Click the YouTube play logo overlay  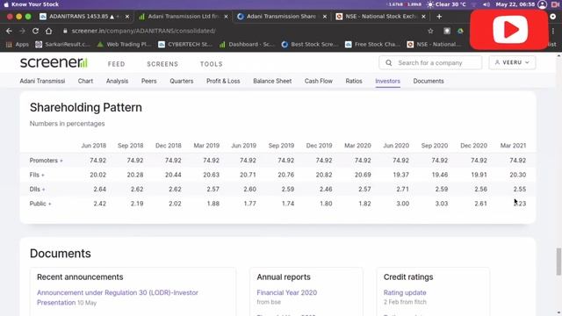tap(509, 30)
